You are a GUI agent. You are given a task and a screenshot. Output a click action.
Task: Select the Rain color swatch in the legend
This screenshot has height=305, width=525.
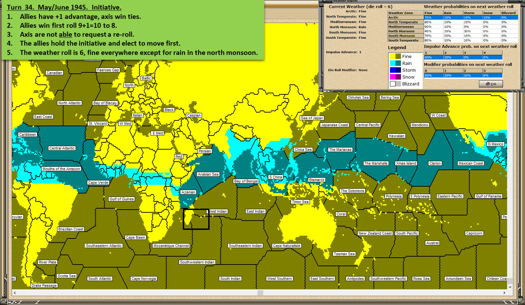click(395, 63)
